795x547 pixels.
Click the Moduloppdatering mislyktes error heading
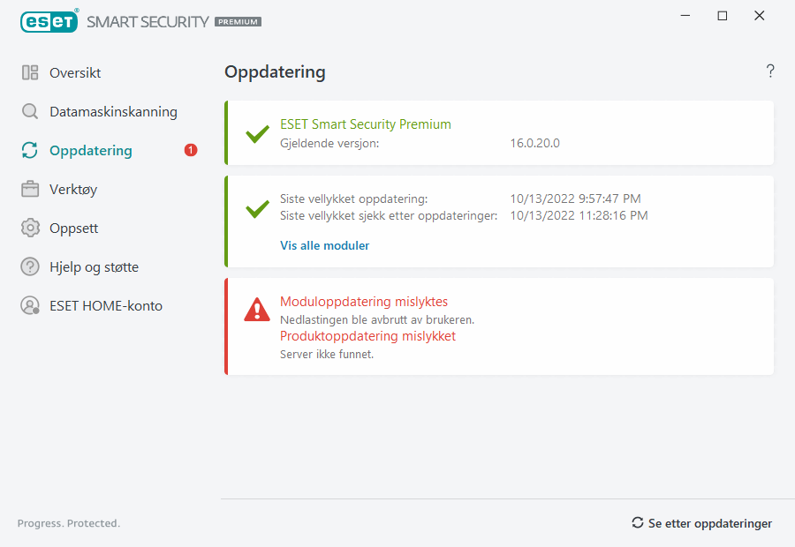[x=364, y=302]
